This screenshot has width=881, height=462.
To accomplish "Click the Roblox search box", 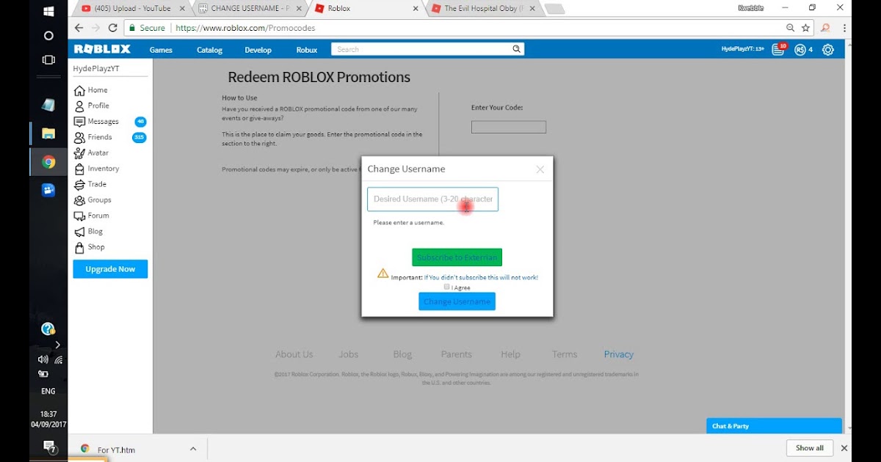I will point(427,49).
